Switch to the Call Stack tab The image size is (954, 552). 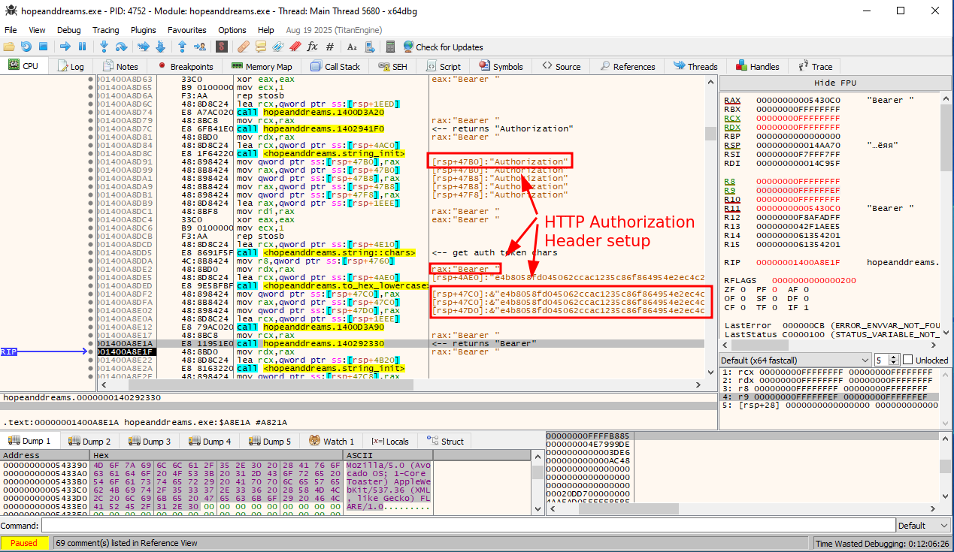pyautogui.click(x=335, y=66)
